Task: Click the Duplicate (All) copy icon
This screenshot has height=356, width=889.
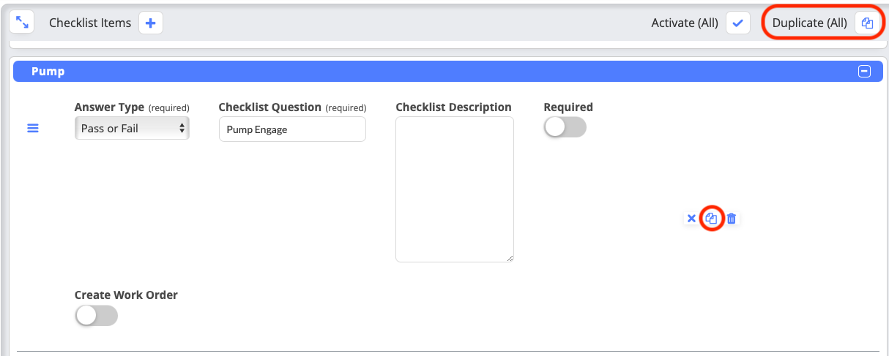Action: coord(867,23)
